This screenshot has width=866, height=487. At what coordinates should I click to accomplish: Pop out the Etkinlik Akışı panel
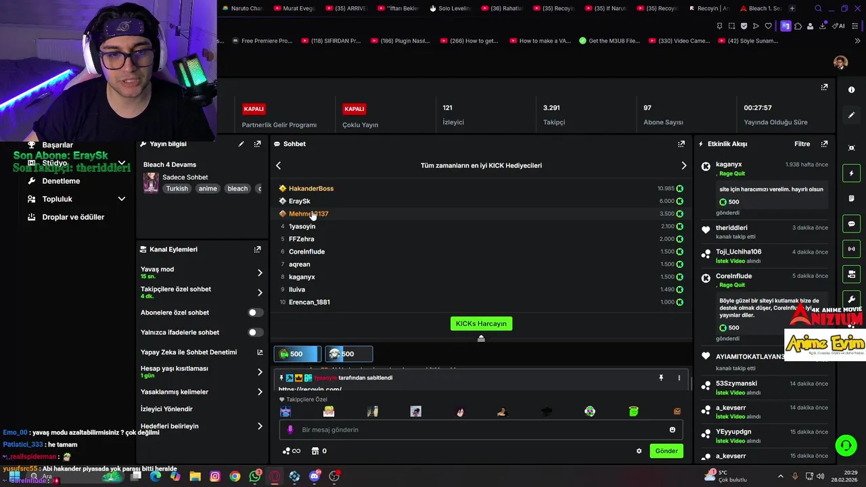pyautogui.click(x=824, y=144)
